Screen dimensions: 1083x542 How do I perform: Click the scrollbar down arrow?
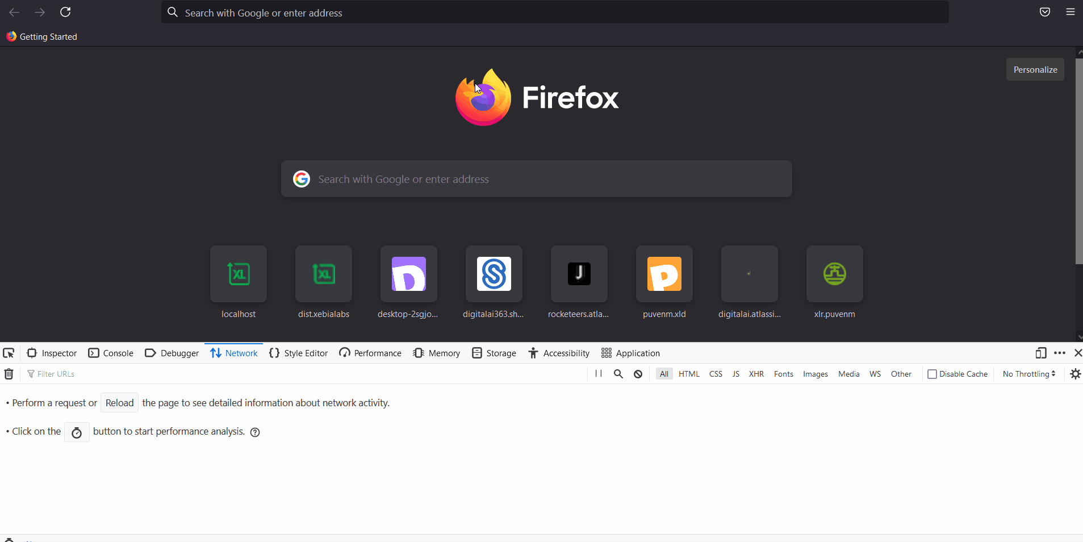(x=1080, y=336)
